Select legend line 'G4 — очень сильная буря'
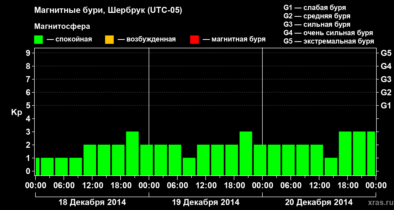The width and height of the screenshot is (394, 210). coord(328,33)
